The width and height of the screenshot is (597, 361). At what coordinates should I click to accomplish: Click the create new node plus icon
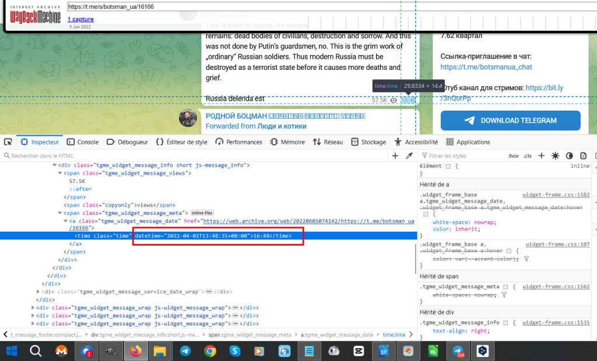click(x=395, y=155)
